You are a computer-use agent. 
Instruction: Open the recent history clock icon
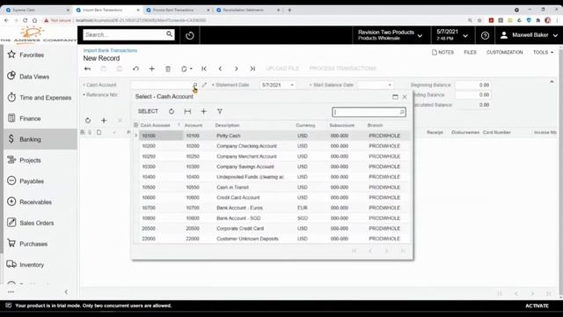[190, 35]
